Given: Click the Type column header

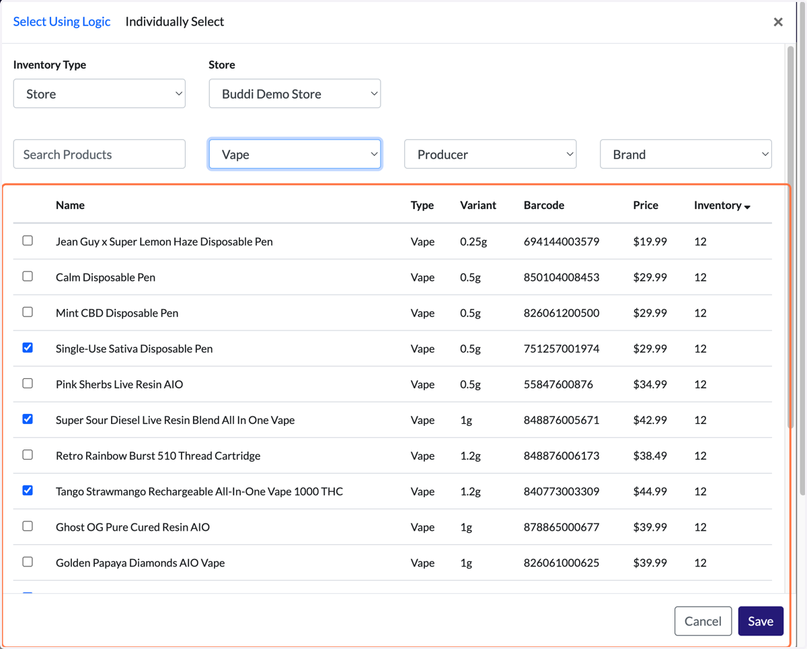Looking at the screenshot, I should point(422,206).
